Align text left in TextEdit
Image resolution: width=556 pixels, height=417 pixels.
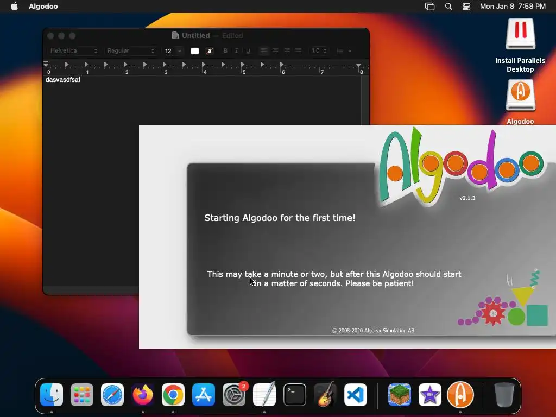coord(263,50)
